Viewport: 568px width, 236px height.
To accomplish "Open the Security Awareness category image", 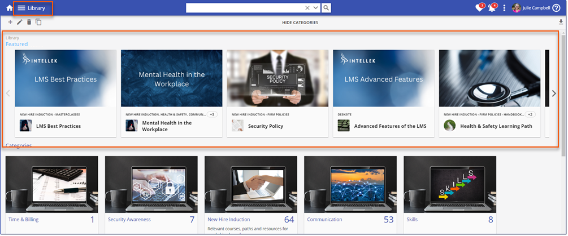I will (151, 184).
